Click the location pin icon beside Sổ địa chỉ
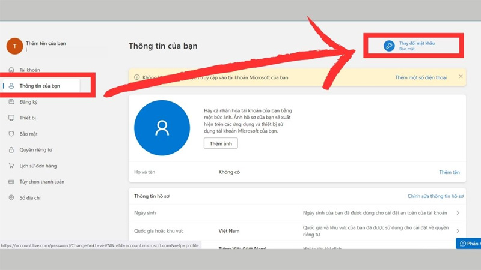Viewport: 481px width, 270px height. (11, 197)
